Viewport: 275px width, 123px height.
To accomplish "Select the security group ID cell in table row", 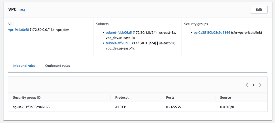I will coord(31,107).
